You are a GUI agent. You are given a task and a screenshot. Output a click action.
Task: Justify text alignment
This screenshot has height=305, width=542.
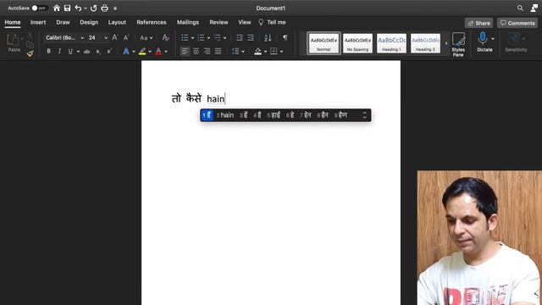click(x=218, y=51)
